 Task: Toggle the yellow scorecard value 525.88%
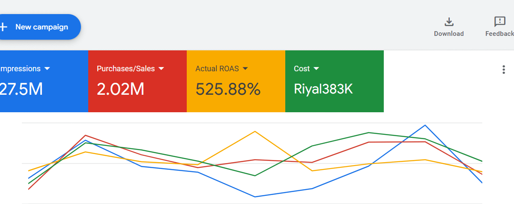pos(228,89)
